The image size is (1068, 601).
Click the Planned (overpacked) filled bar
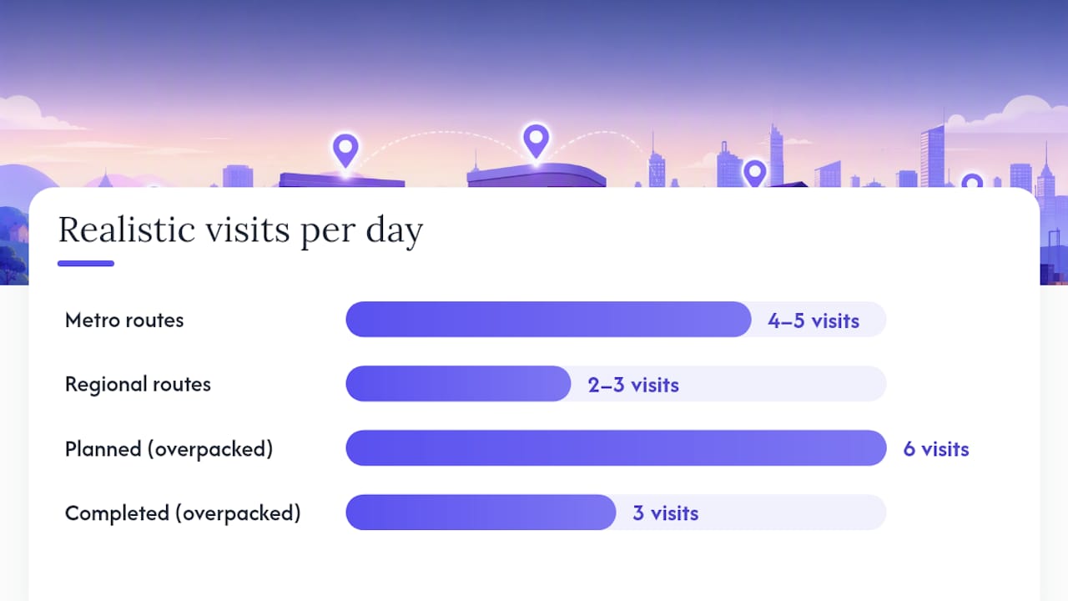click(x=616, y=448)
